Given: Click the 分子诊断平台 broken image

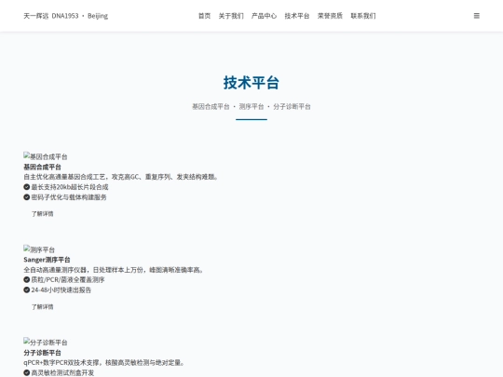Looking at the screenshot, I should pos(46,342).
